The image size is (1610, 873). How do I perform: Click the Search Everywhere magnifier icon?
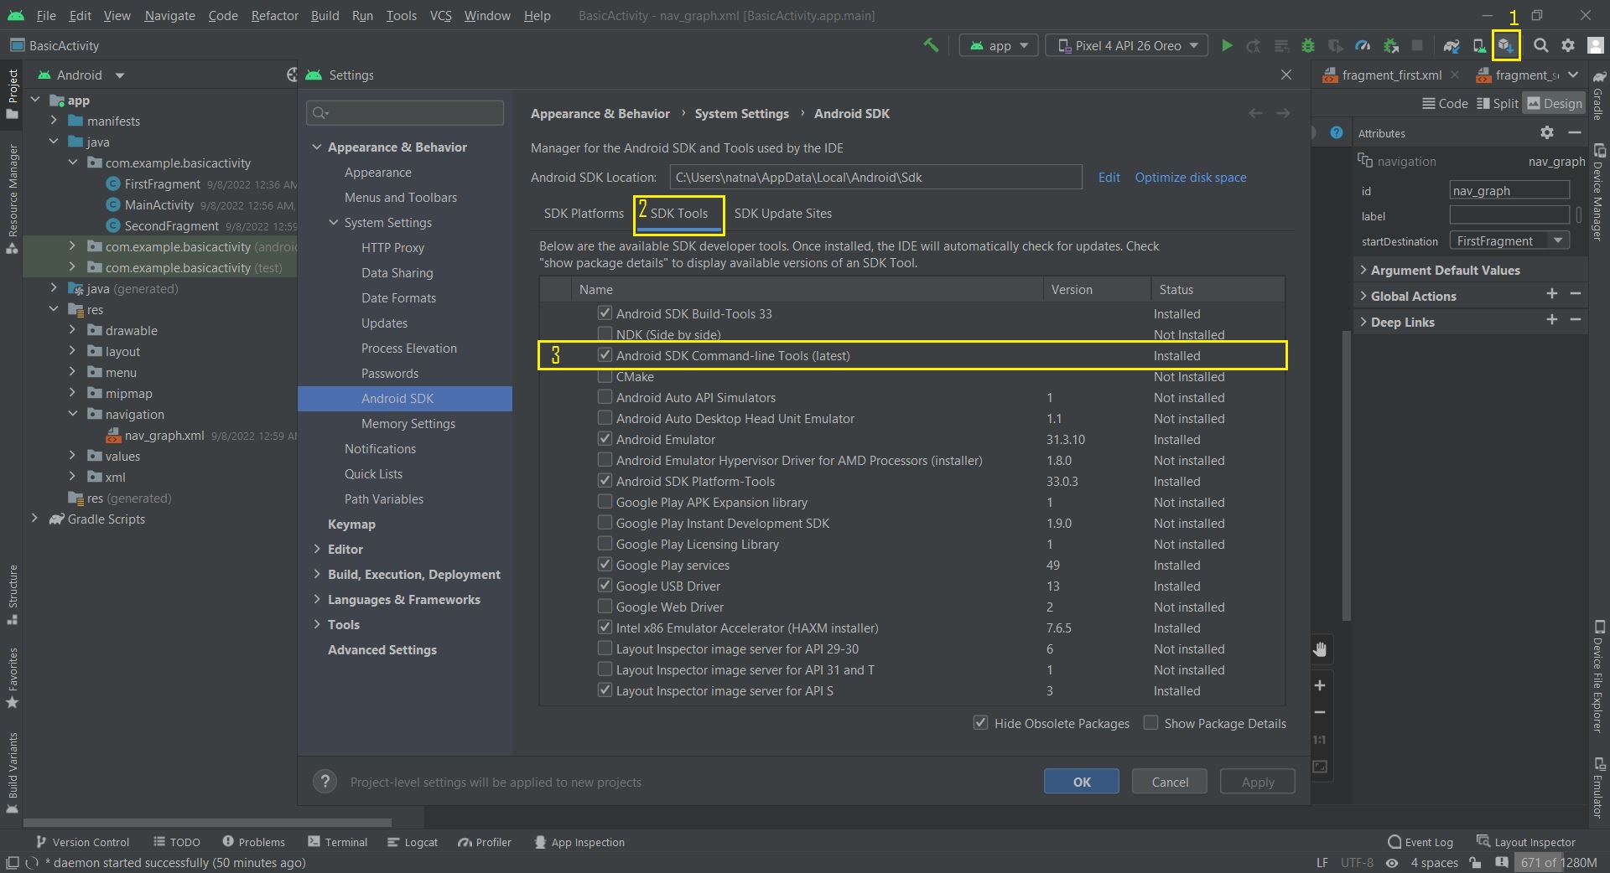tap(1540, 46)
